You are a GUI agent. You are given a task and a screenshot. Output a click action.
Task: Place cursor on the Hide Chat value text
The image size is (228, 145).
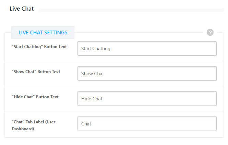click(92, 99)
